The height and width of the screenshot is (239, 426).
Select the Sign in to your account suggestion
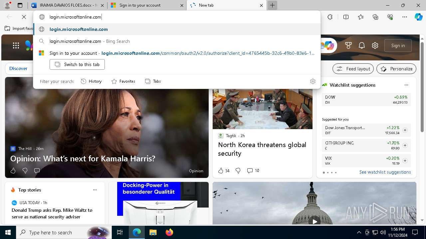[177, 53]
